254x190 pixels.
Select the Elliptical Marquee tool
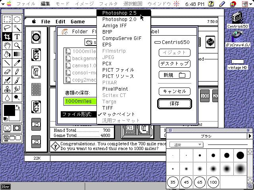click(17, 19)
